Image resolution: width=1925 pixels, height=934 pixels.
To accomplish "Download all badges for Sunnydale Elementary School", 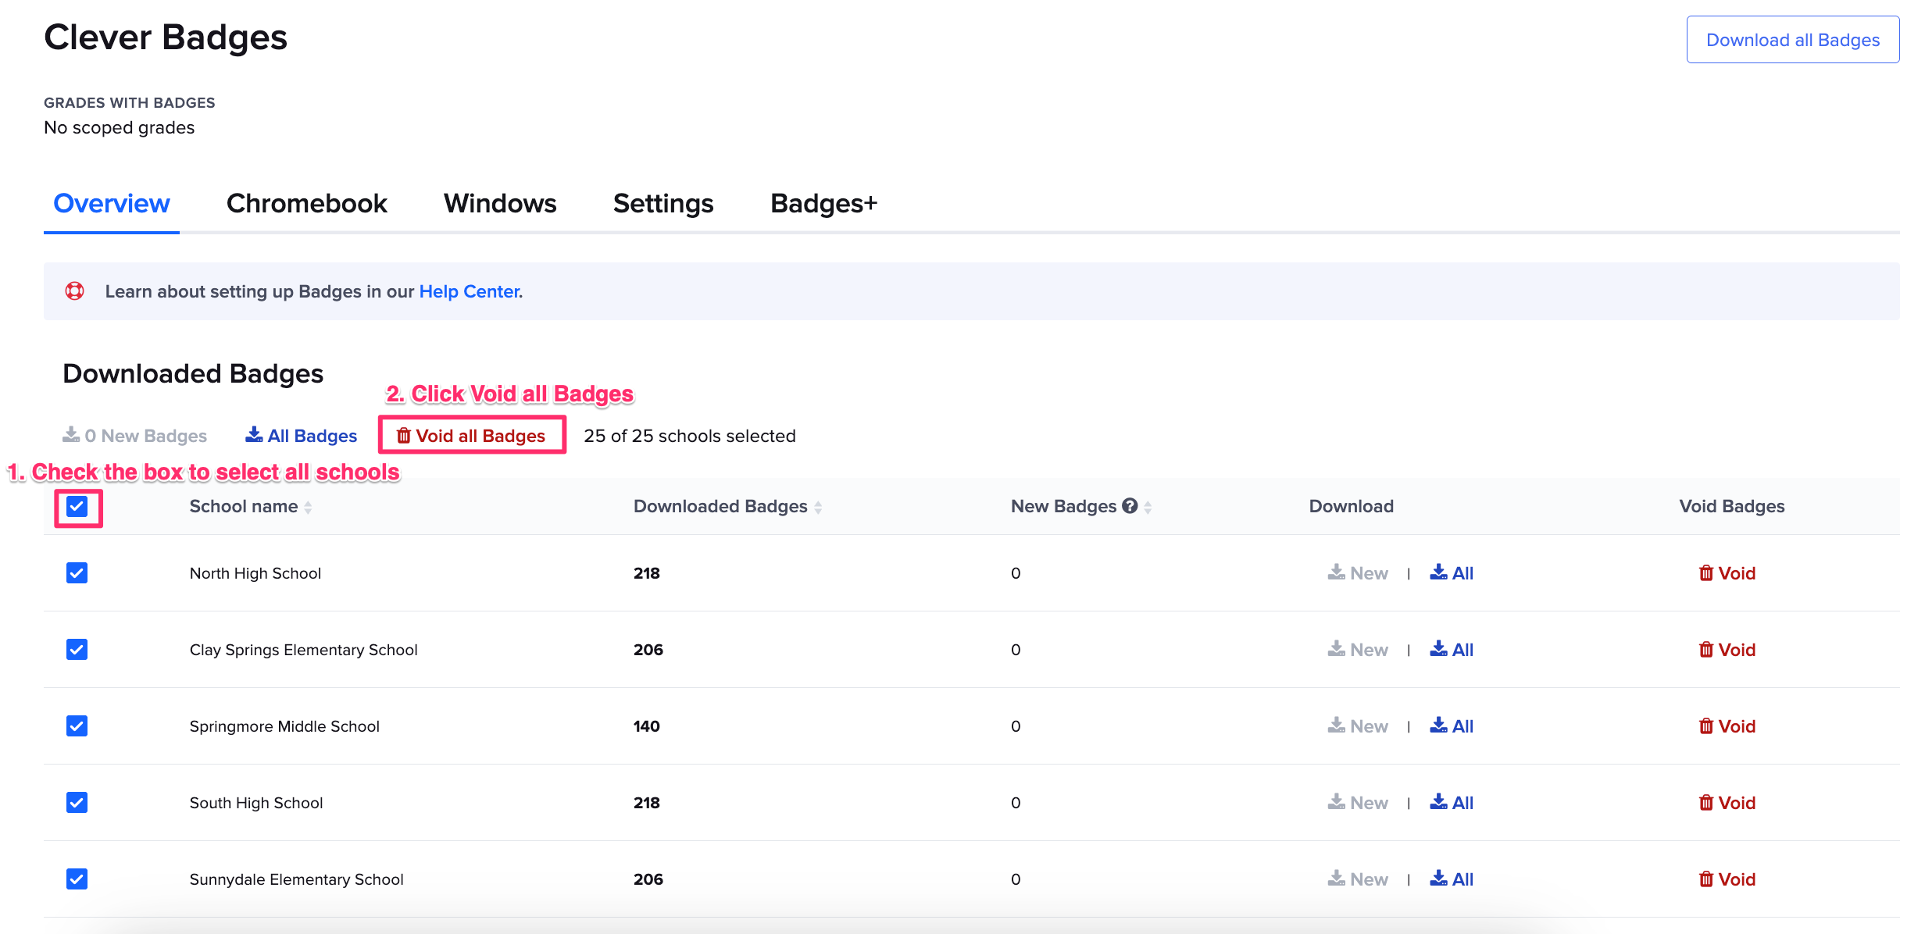I will point(1452,879).
